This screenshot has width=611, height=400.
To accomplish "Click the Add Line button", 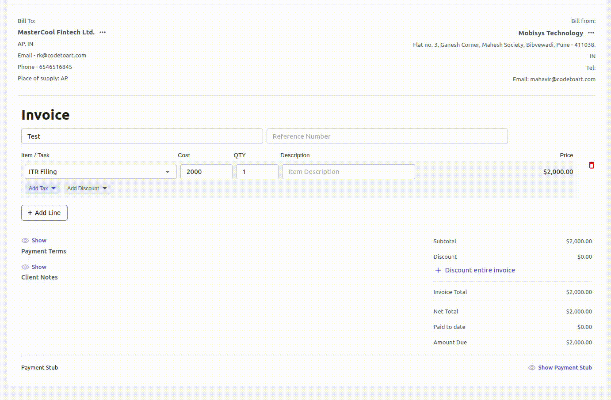I will point(44,213).
